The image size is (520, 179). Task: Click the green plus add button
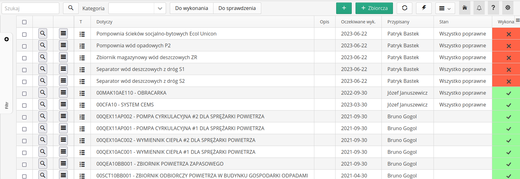pyautogui.click(x=344, y=8)
